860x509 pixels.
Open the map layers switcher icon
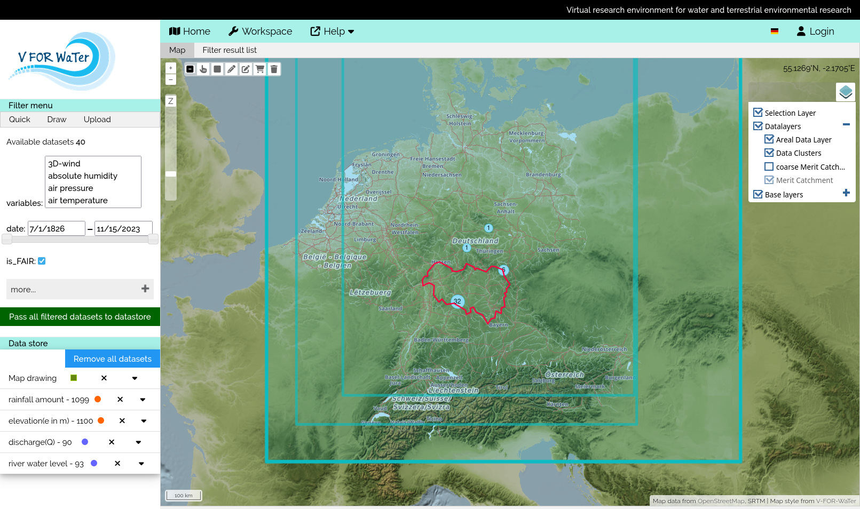[845, 92]
